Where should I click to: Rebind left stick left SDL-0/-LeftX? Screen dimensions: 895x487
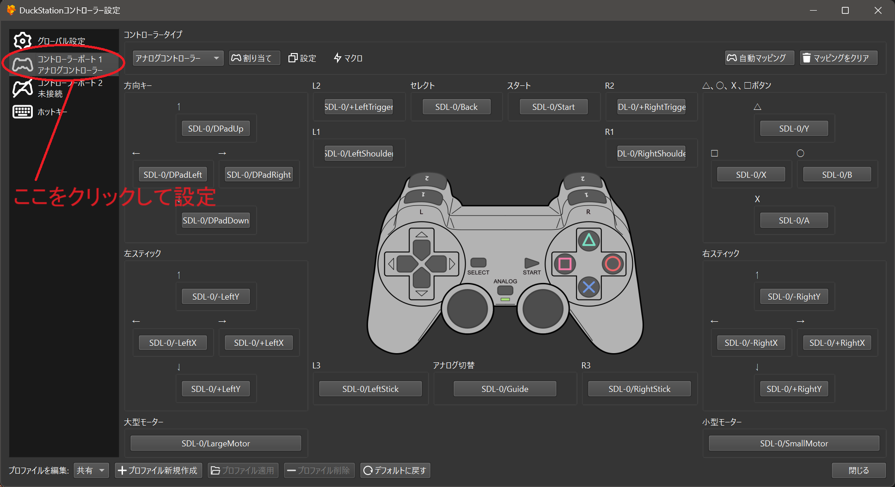[173, 343]
